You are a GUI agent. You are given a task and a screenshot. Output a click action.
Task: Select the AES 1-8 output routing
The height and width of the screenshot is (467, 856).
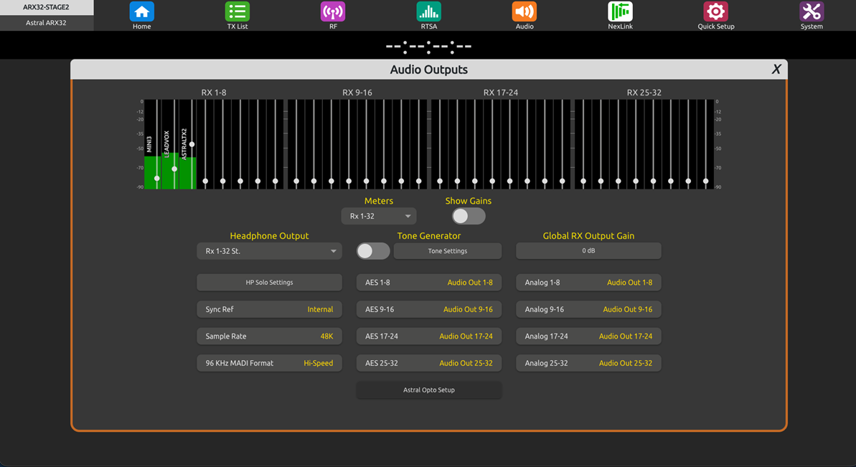pos(429,283)
